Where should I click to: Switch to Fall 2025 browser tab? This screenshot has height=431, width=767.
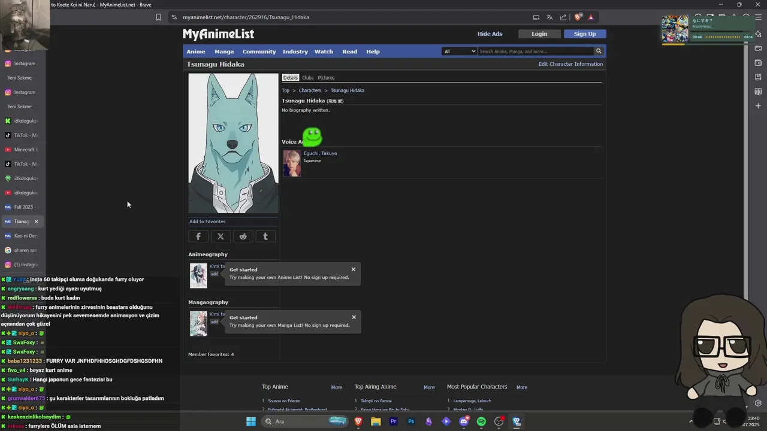pos(22,207)
